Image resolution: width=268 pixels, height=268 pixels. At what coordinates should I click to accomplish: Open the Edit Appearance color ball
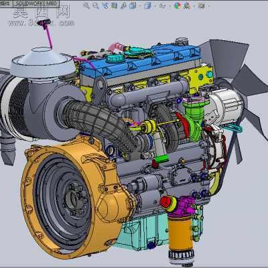pos(178,5)
